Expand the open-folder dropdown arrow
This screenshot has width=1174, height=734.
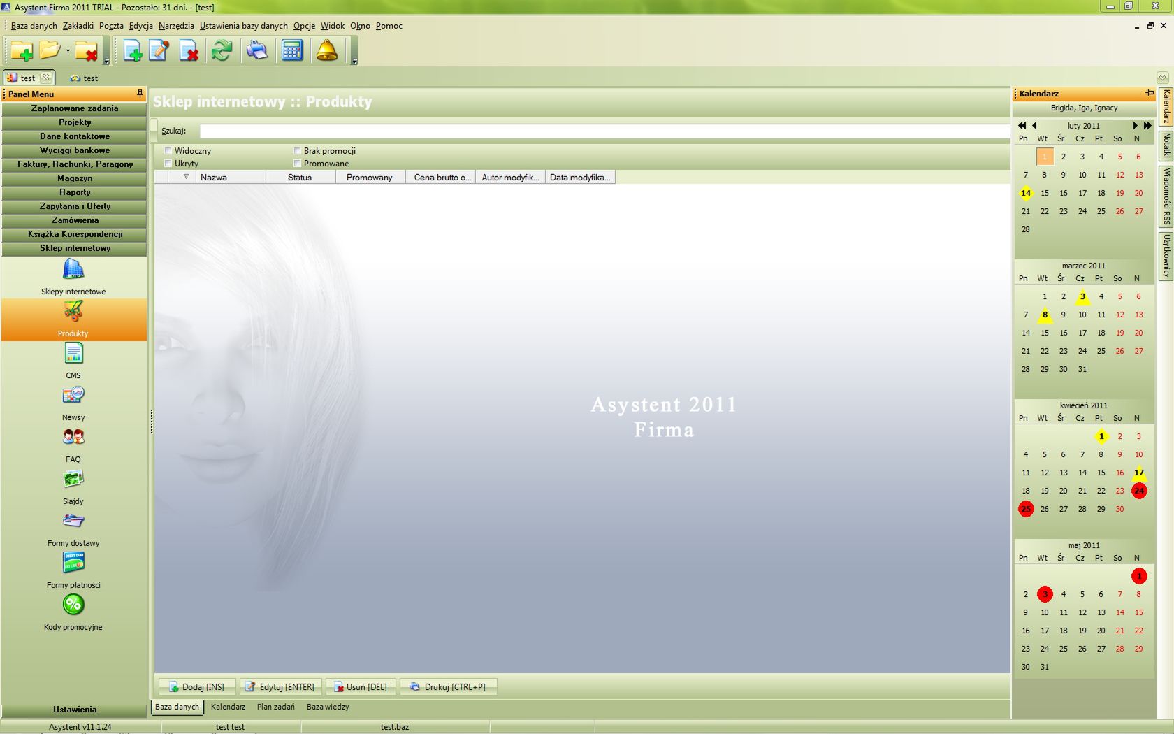click(68, 50)
